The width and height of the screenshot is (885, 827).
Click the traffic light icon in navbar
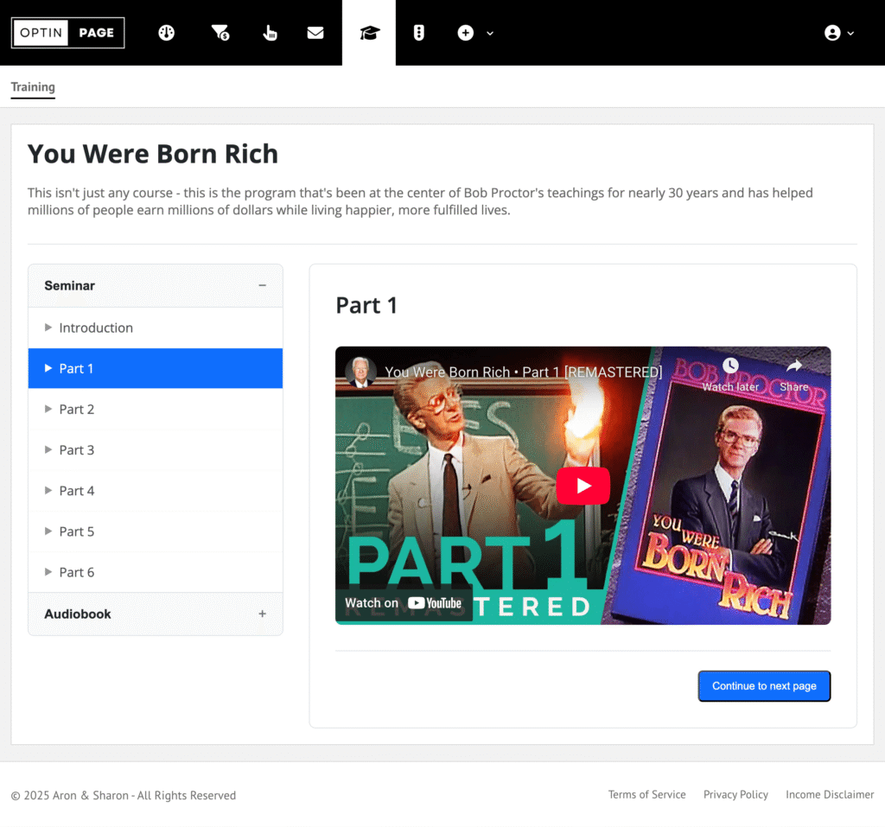(x=419, y=33)
